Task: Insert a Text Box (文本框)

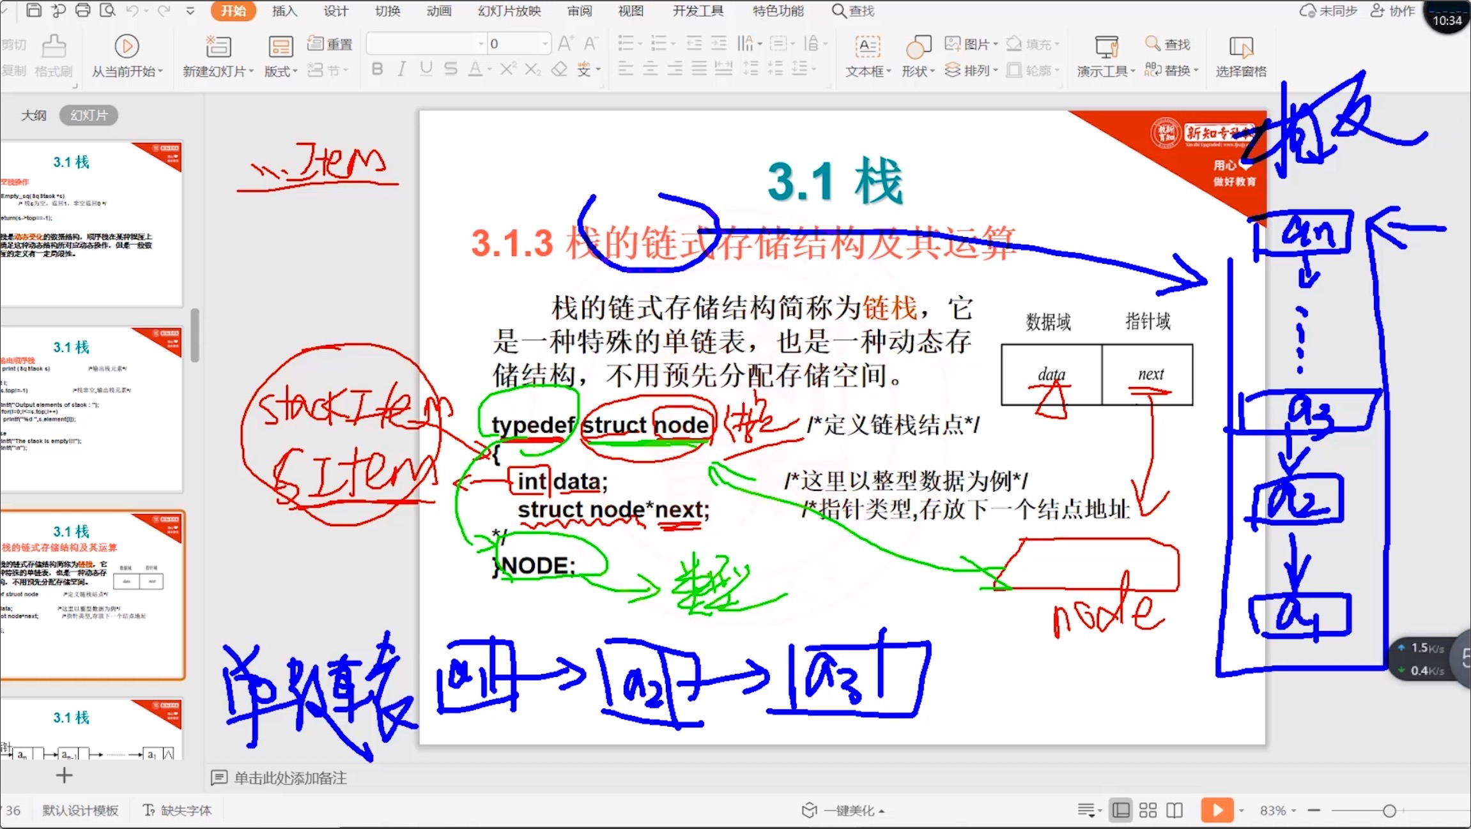Action: click(x=868, y=56)
